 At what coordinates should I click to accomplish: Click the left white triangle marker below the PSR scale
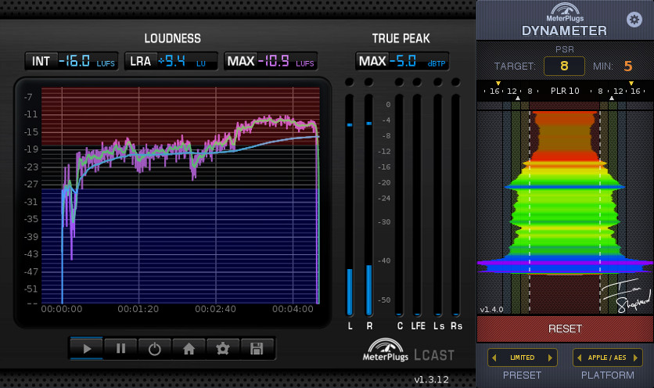coord(518,99)
